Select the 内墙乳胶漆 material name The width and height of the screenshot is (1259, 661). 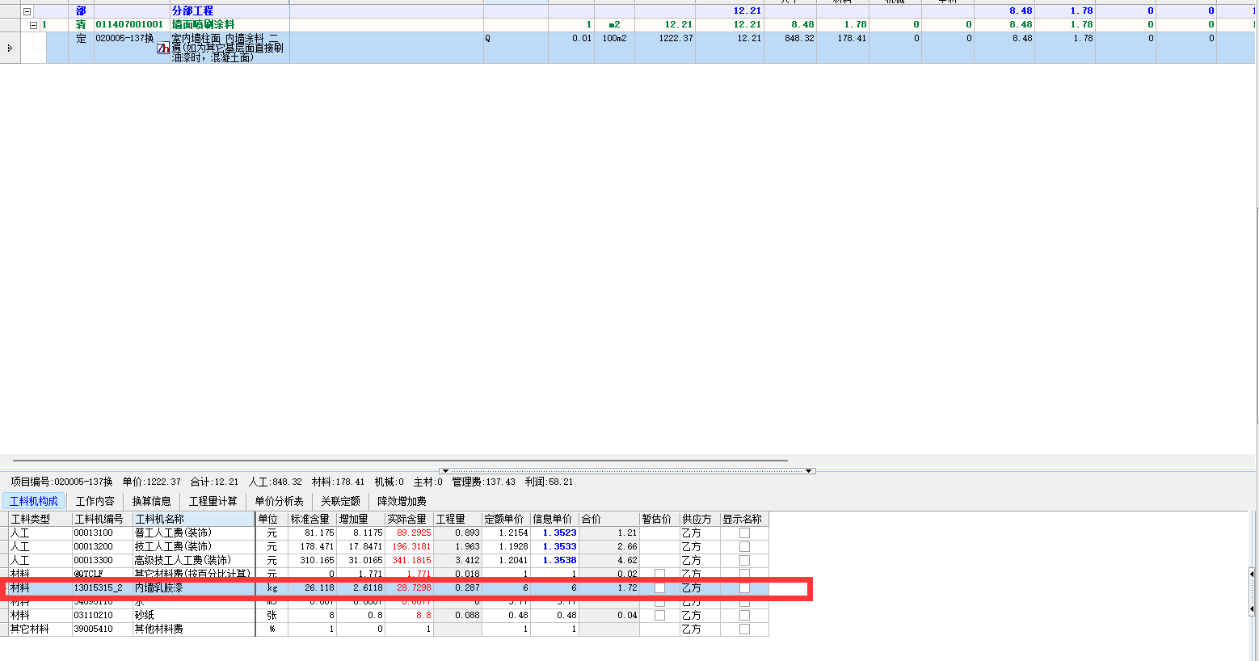pos(158,588)
